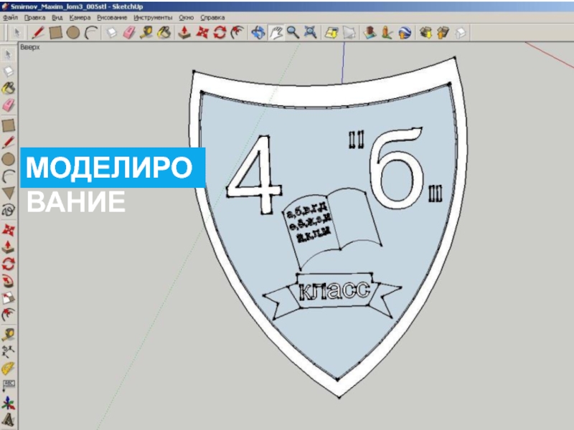Image resolution: width=574 pixels, height=430 pixels.
Task: Open the Вид menu
Action: coord(57,17)
